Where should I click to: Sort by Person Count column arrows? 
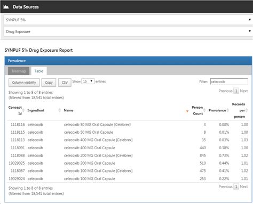(x=204, y=110)
